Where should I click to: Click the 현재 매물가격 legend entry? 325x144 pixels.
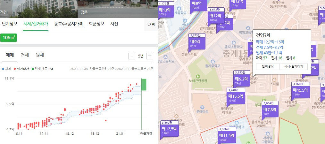pos(43,69)
